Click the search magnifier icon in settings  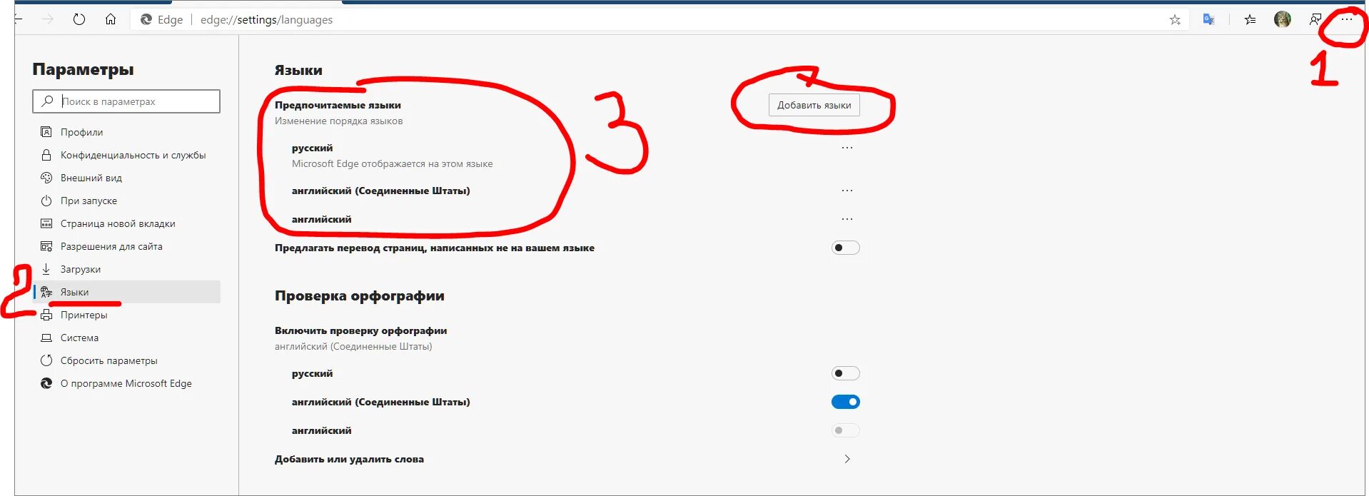coord(47,101)
